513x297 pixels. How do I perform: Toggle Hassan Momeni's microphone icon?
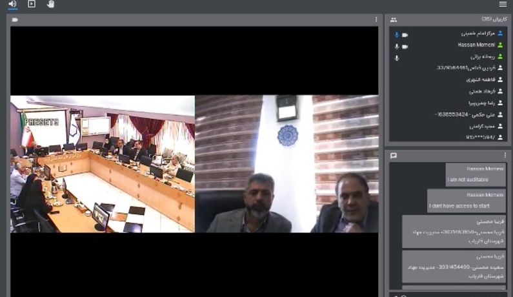click(x=397, y=46)
